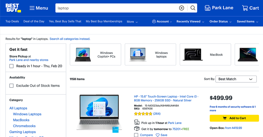263x137 pixels.
Task: Click Park Lane pickup store link
Action: tap(175, 123)
